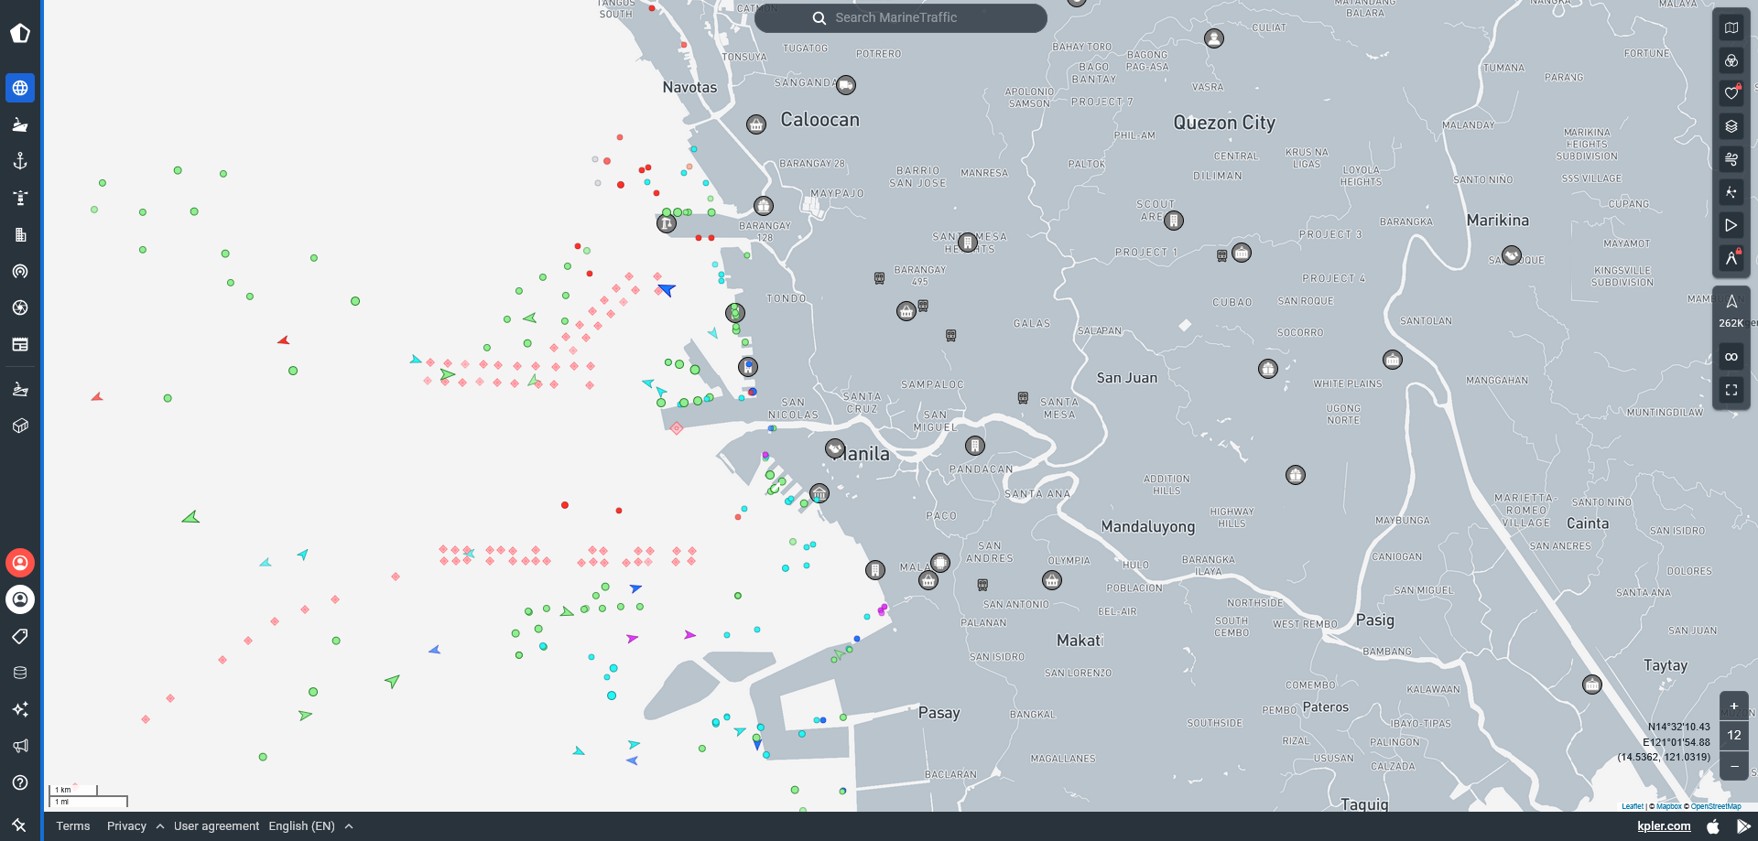Open the MarineTraffic pentagon logo home
The height and width of the screenshot is (841, 1758).
tap(20, 34)
